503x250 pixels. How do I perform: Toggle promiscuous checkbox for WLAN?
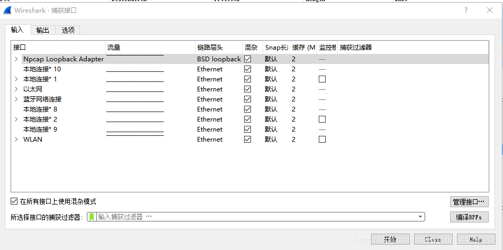248,139
